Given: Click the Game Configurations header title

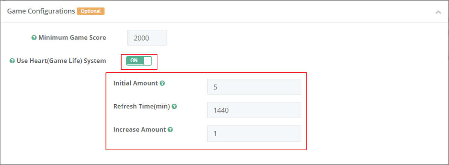Looking at the screenshot, I should (41, 11).
